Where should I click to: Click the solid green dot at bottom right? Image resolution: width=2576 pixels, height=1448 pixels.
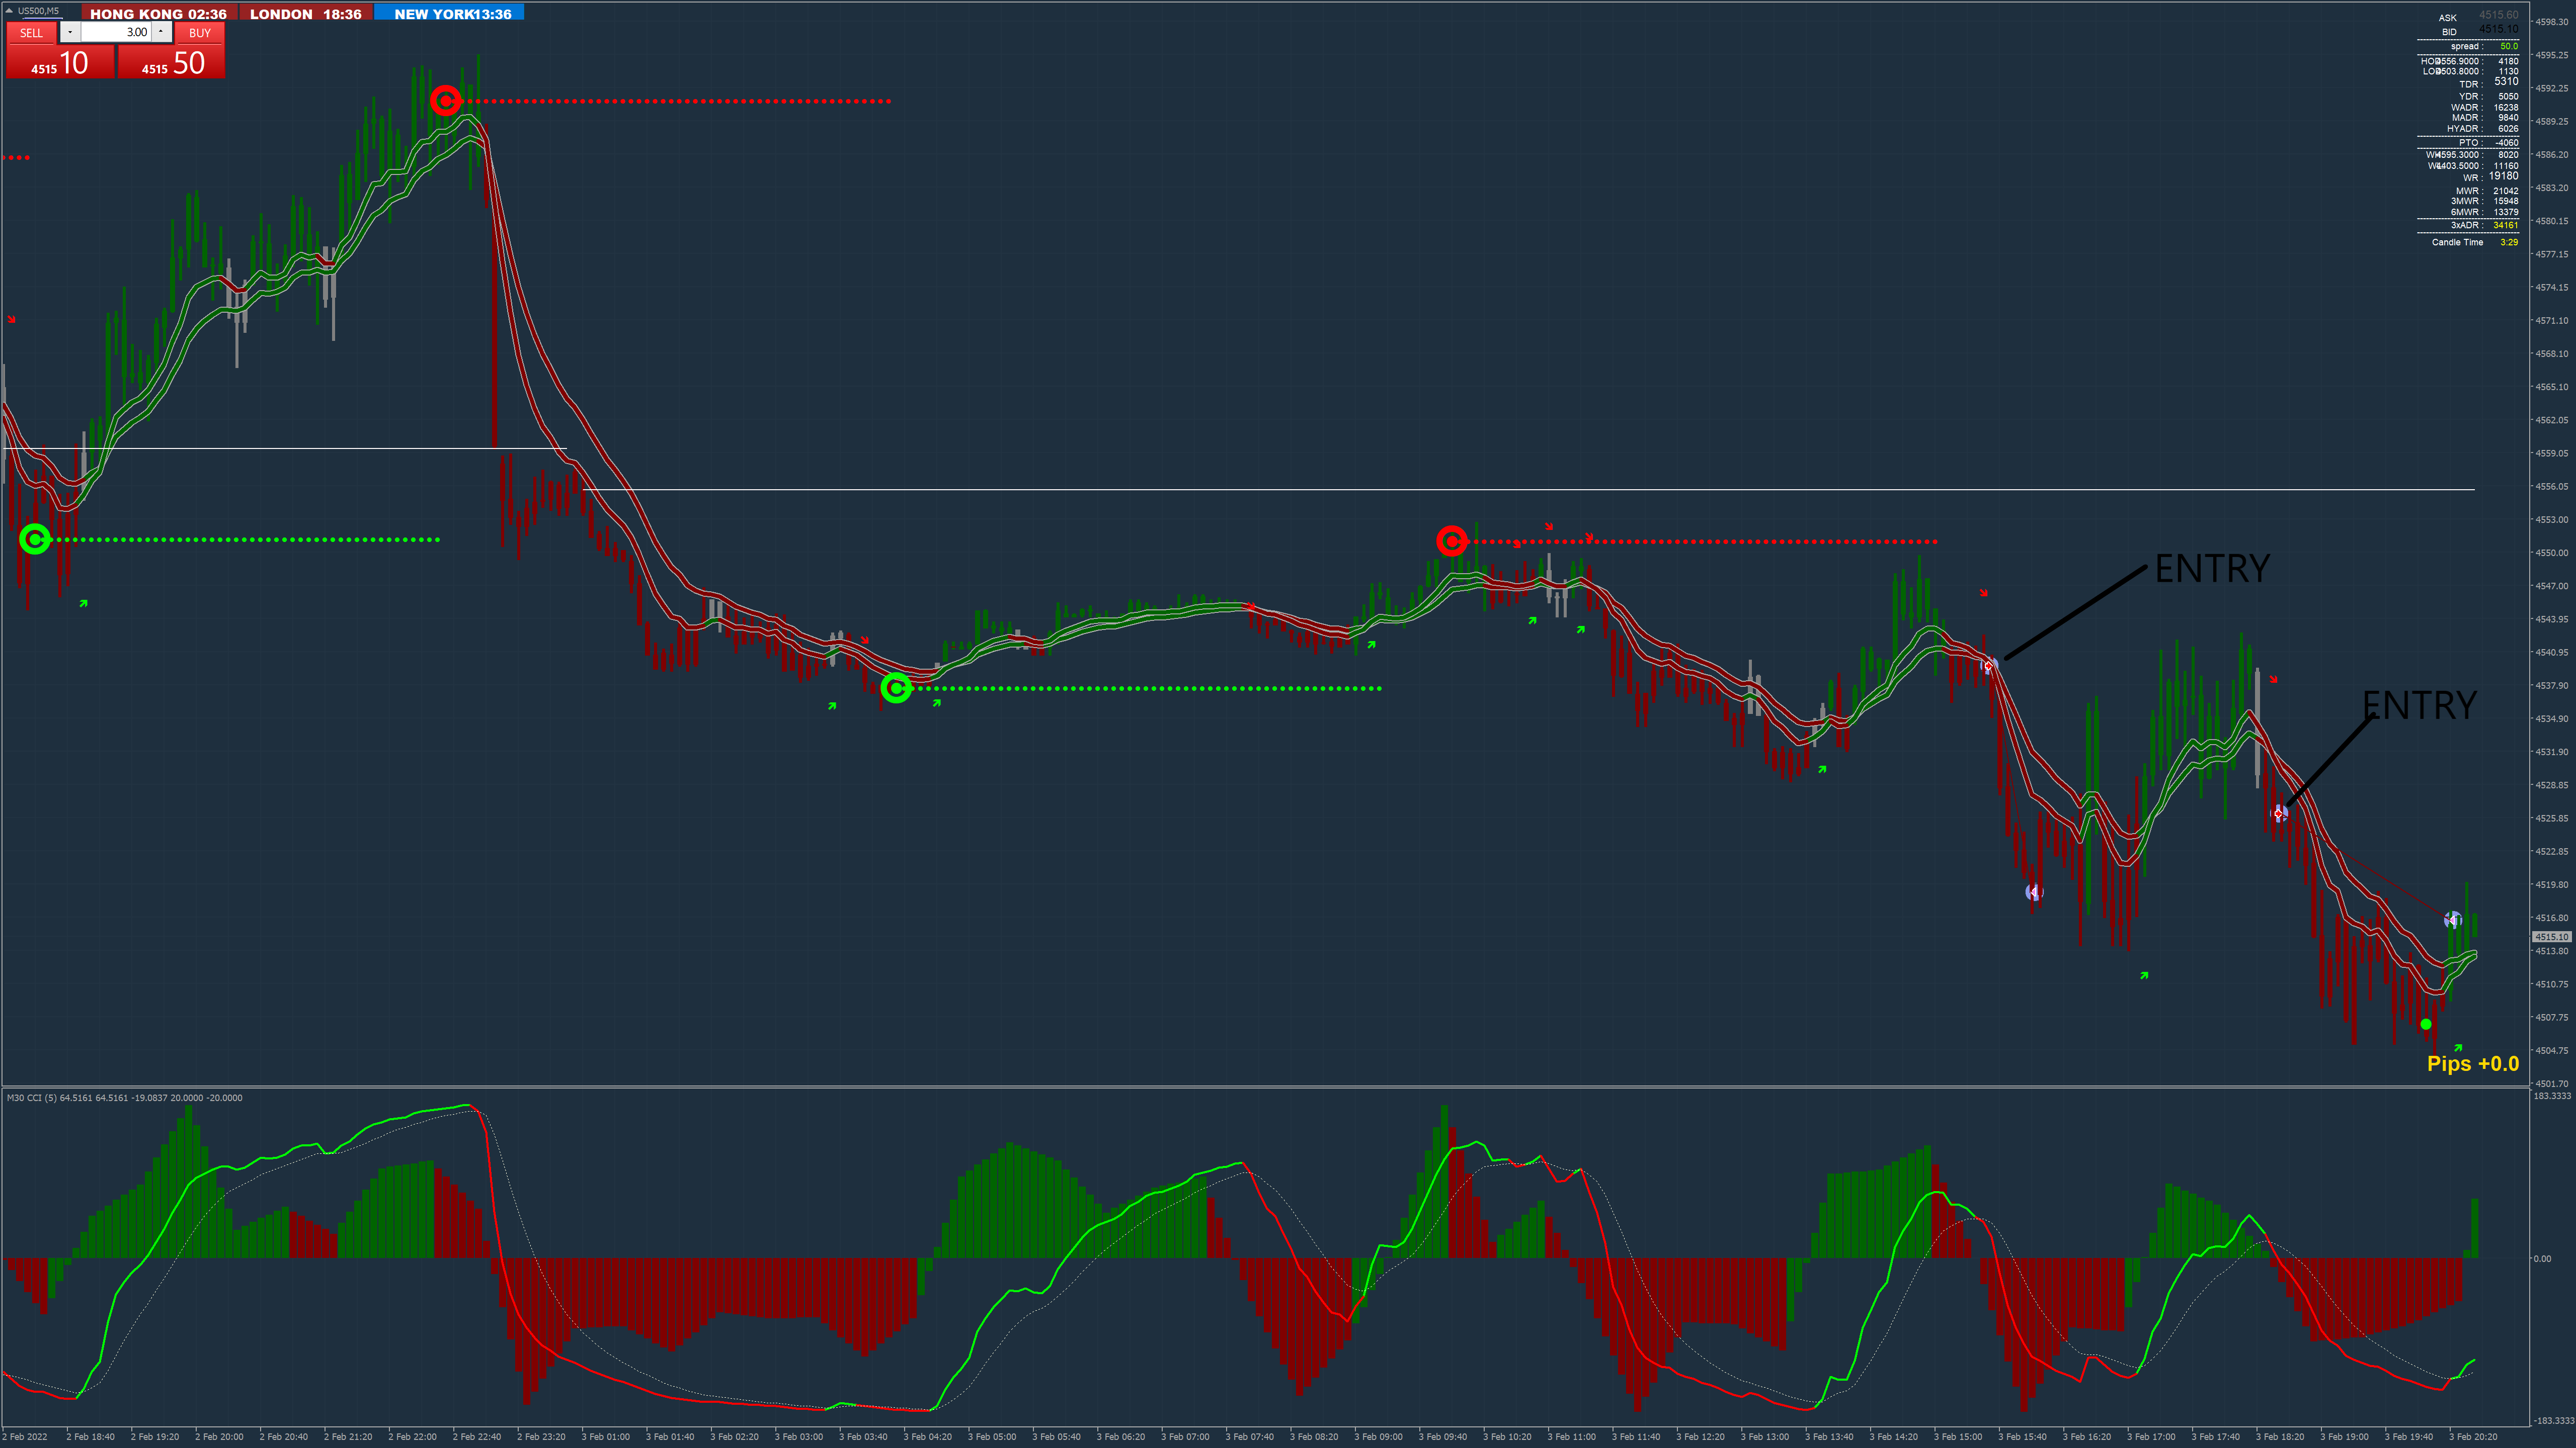click(x=2426, y=1024)
